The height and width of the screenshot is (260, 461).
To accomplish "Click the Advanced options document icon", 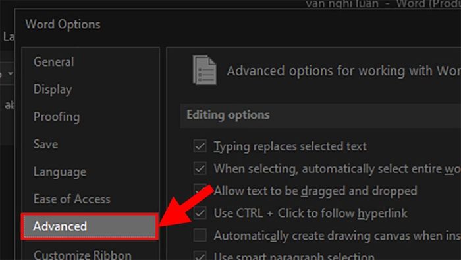I will pos(205,70).
